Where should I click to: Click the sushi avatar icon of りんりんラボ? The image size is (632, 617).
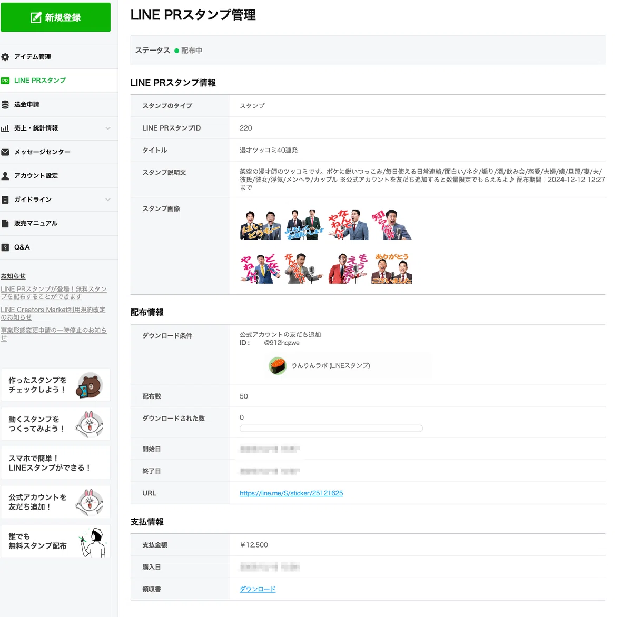[278, 365]
